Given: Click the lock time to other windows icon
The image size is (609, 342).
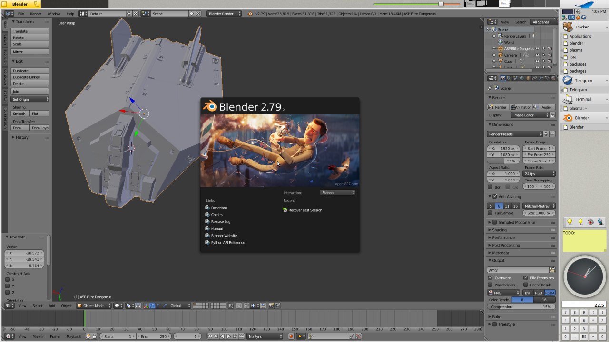Looking at the screenshot, I should point(95,336).
